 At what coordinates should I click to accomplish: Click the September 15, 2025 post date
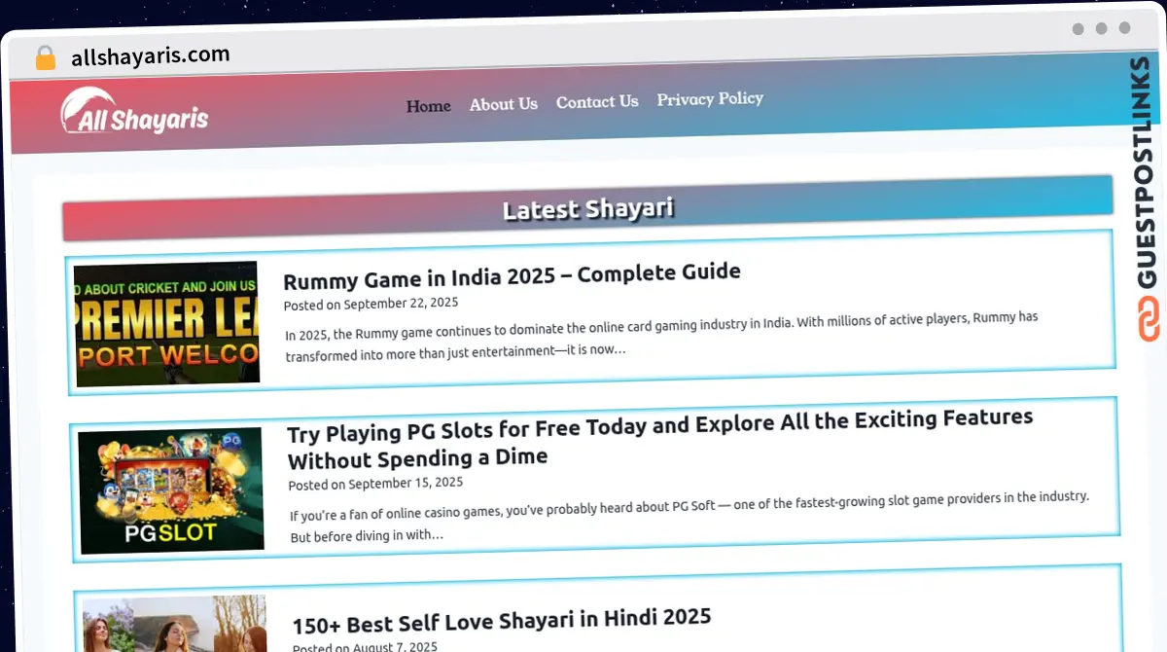coord(406,483)
